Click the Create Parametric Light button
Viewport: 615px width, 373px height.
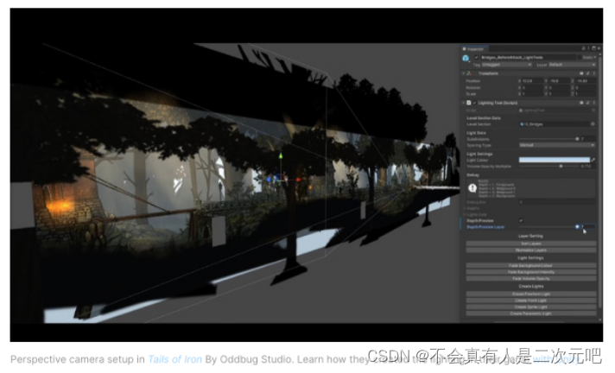pos(530,313)
